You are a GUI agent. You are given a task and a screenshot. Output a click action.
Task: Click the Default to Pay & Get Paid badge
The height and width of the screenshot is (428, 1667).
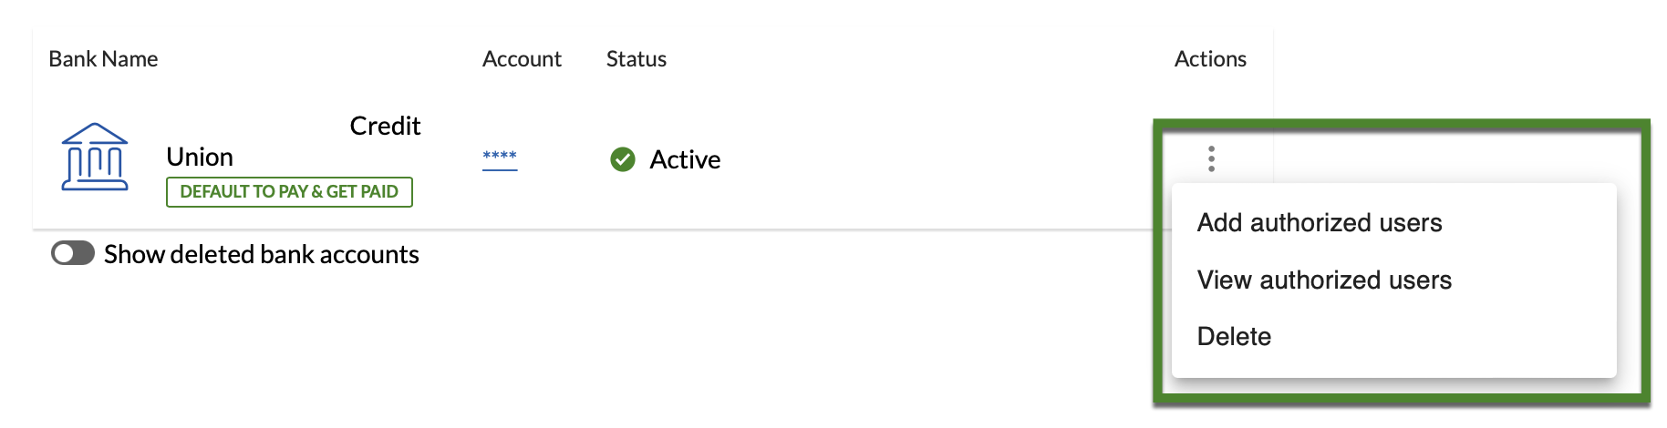click(289, 192)
